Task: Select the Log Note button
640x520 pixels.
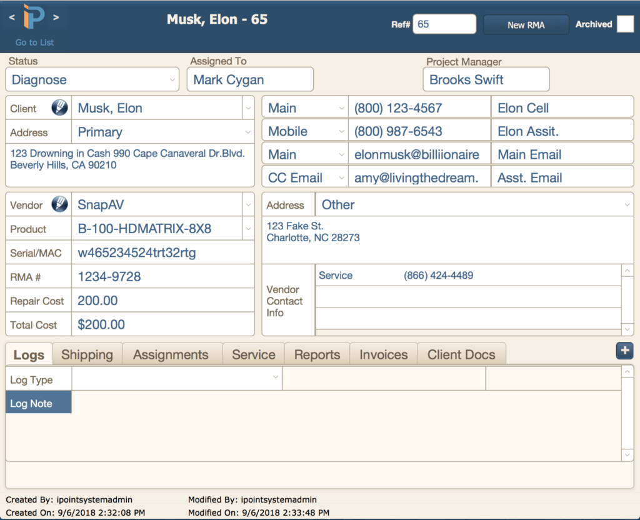Action: pyautogui.click(x=38, y=402)
